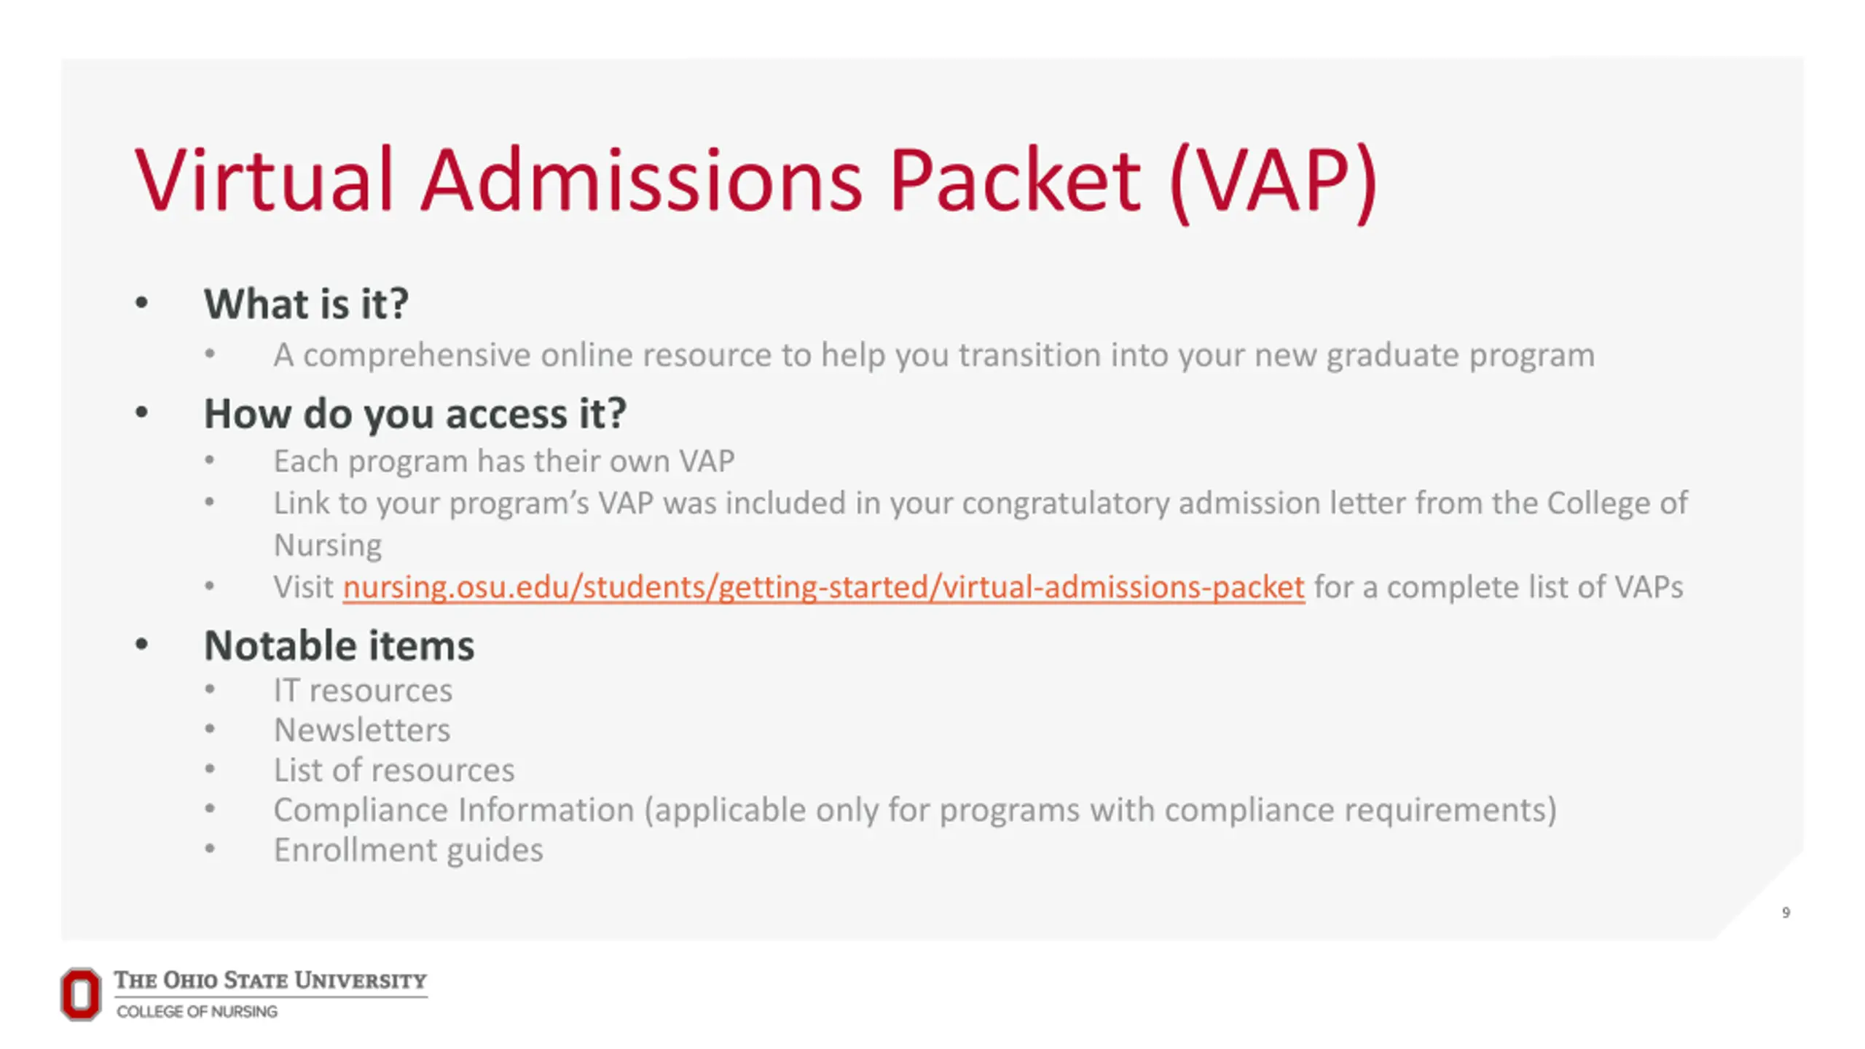Click the slide page number 9
The image size is (1865, 1049).
pos(1786,913)
